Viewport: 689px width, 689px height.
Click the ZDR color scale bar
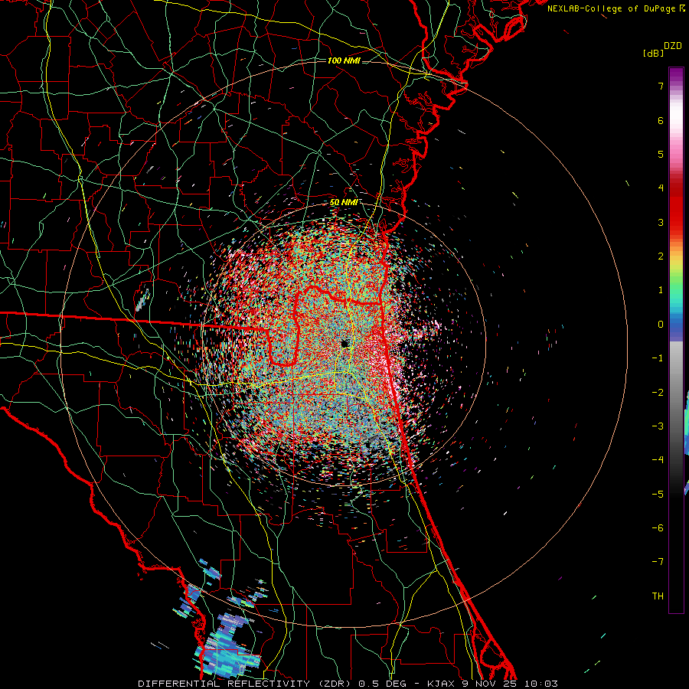pyautogui.click(x=676, y=340)
